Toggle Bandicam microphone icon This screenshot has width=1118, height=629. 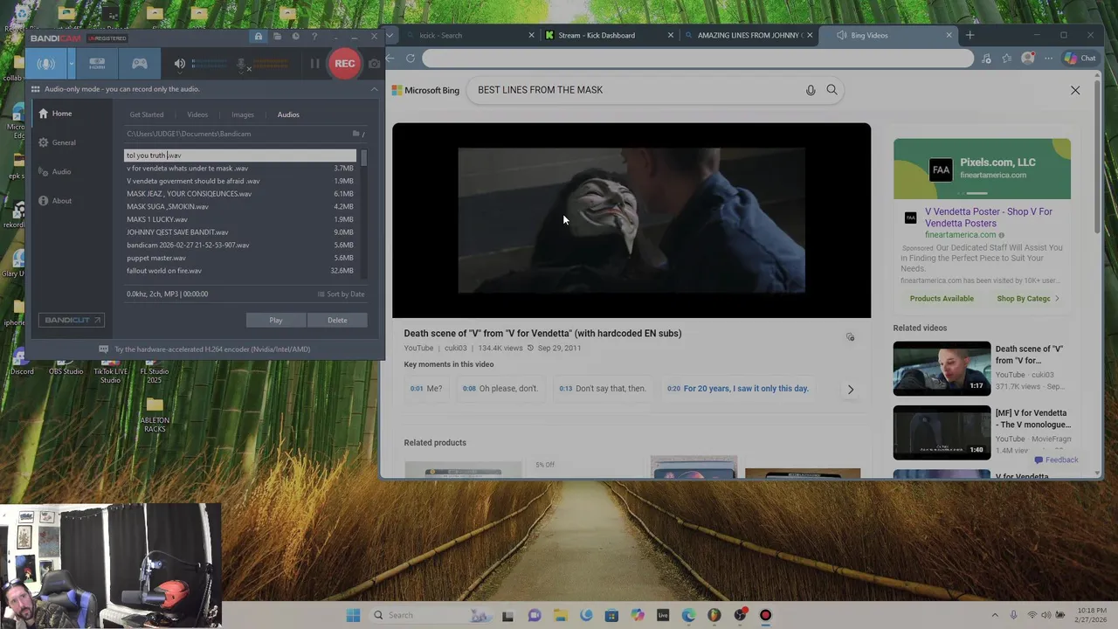point(242,64)
